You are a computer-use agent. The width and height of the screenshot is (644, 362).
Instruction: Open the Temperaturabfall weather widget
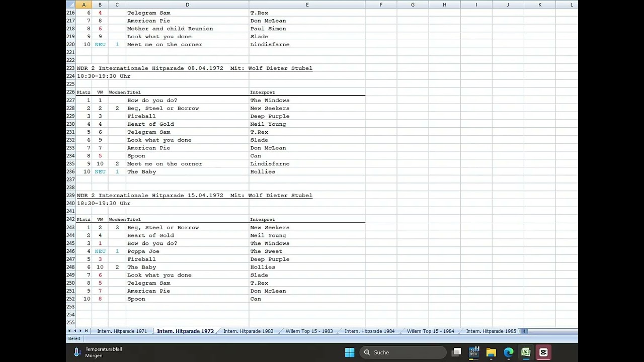tap(98, 352)
